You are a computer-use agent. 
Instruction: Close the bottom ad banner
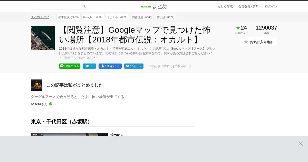[x=301, y=143]
